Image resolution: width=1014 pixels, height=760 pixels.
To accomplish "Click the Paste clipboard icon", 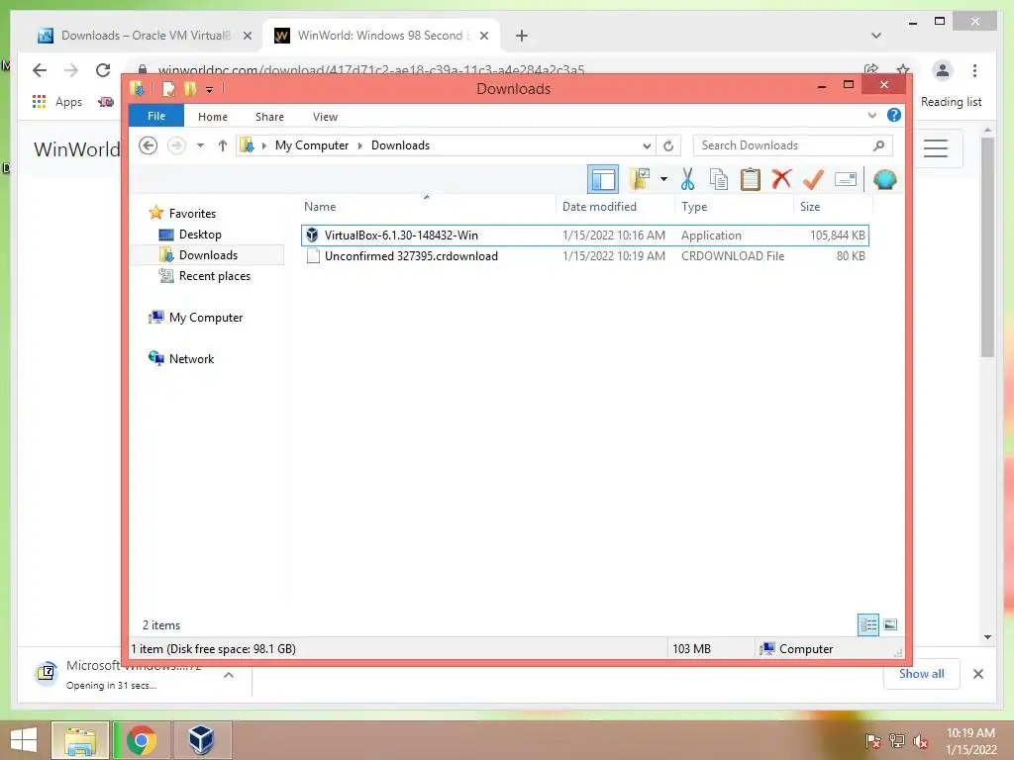I will point(751,179).
